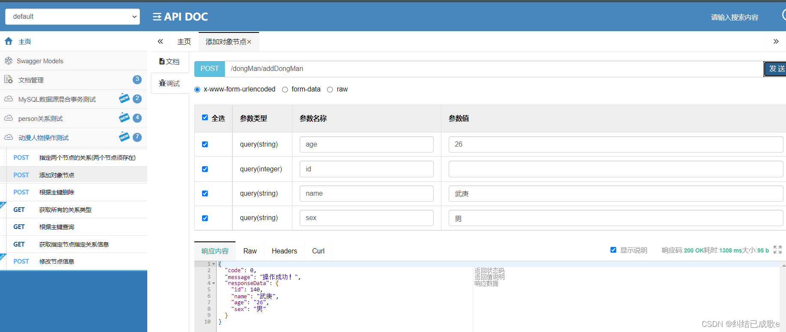
Task: Click the request URL field /dongMan/addDongMan
Action: coord(494,69)
